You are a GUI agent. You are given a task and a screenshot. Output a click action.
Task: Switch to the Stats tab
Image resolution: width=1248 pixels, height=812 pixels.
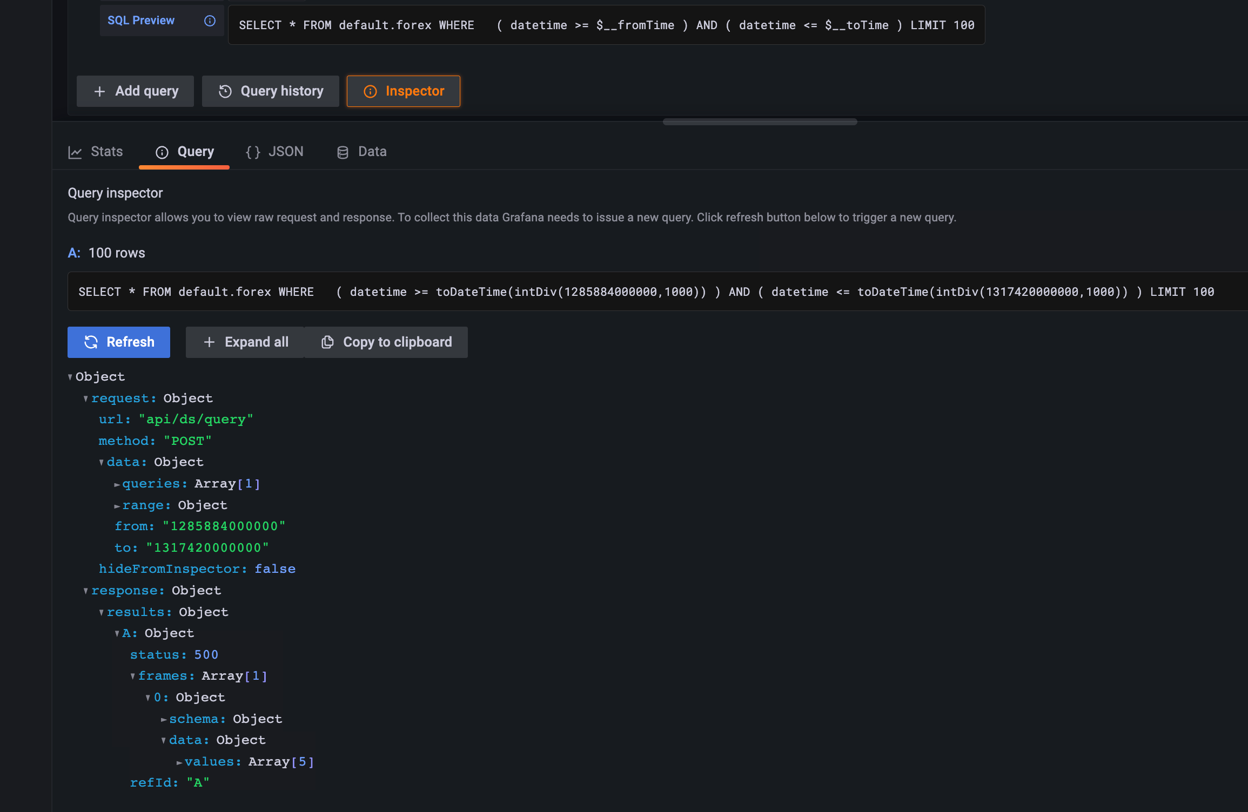(x=106, y=152)
